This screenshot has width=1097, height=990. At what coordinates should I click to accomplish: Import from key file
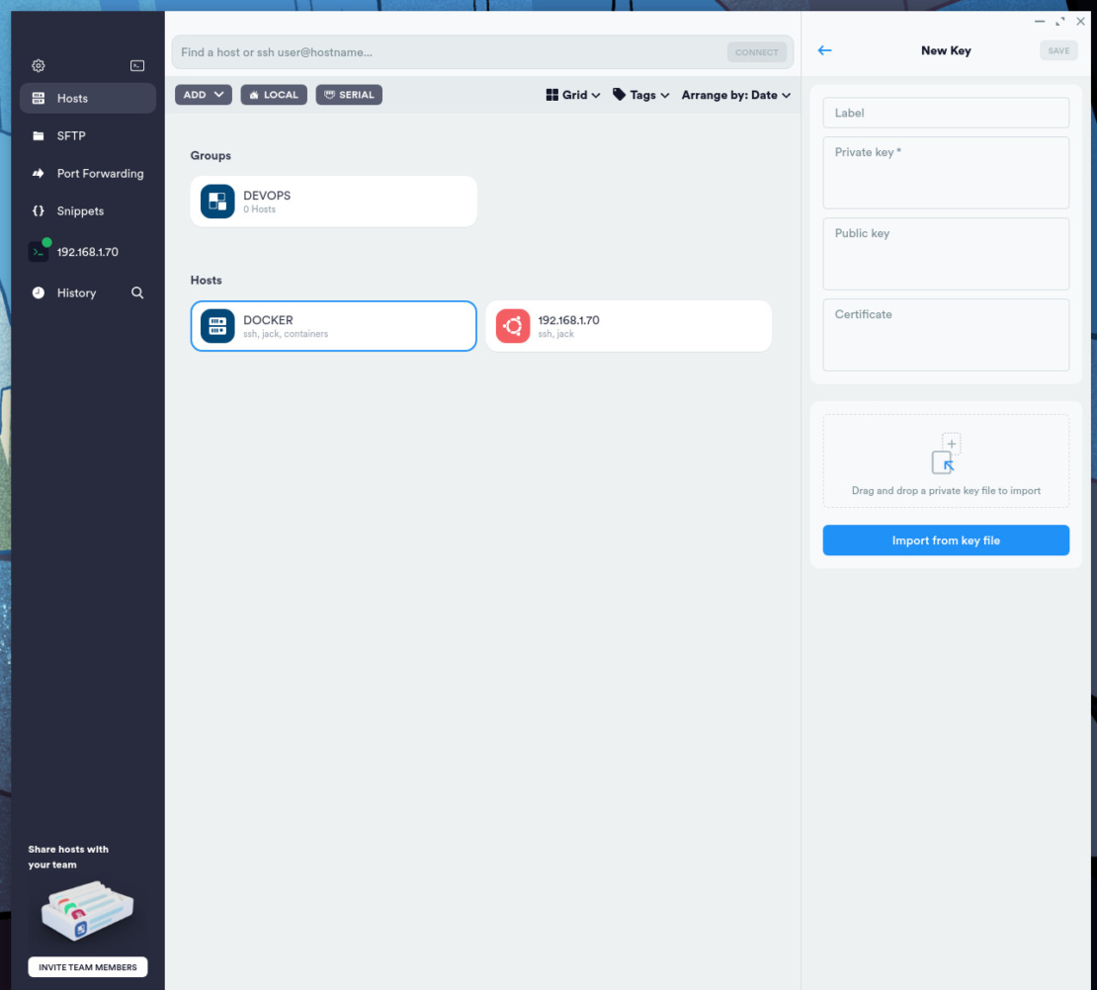(945, 539)
